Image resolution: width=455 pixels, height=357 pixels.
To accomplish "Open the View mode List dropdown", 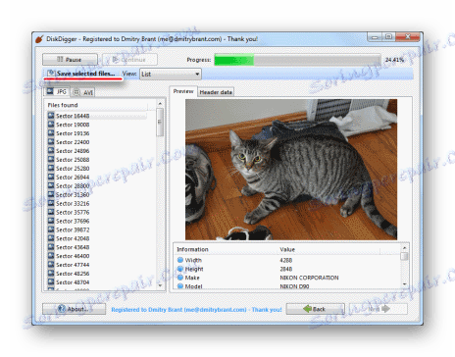I will 171,75.
